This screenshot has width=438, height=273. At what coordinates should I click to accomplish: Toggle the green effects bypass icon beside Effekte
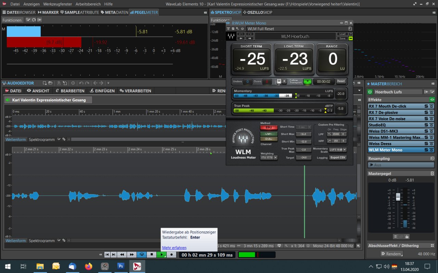point(432,100)
